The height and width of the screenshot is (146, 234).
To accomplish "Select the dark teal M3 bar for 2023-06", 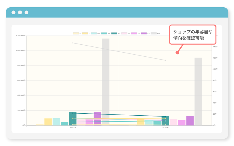I will coord(165,121).
